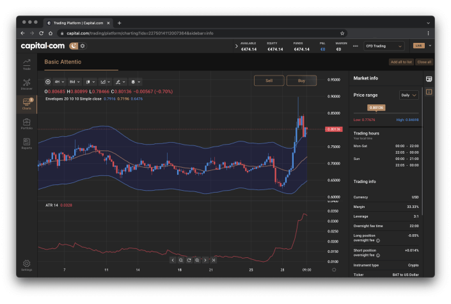451x304 pixels.
Task: Close the Trading Platform browser tab
Action: tap(109, 23)
